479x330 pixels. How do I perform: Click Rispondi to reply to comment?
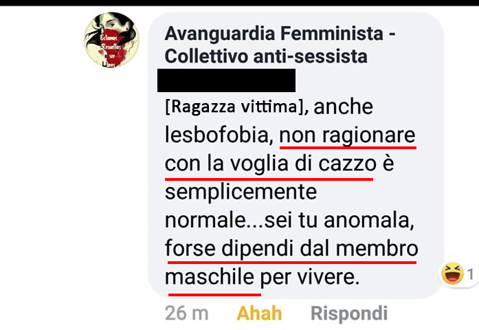pyautogui.click(x=349, y=313)
